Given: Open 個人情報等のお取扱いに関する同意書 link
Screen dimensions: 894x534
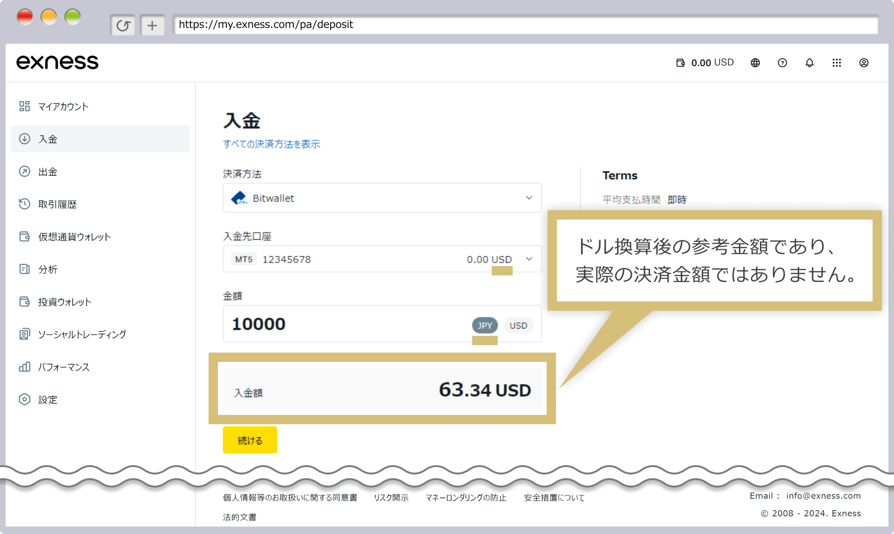Looking at the screenshot, I should click(290, 498).
